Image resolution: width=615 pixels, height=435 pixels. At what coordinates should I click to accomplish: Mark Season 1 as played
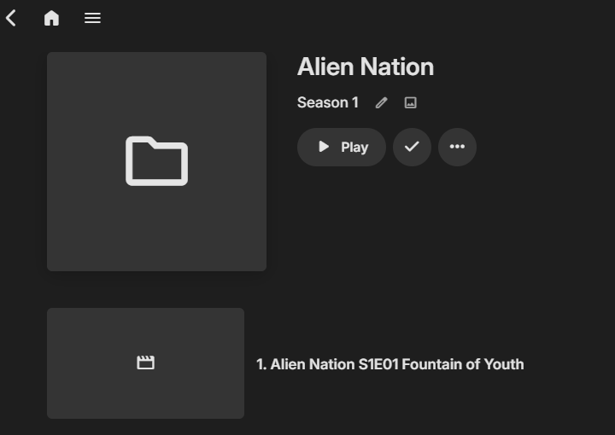point(412,147)
